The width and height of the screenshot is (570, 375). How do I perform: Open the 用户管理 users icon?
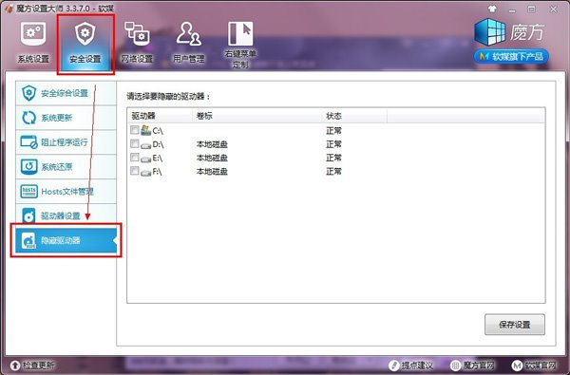coord(189,33)
